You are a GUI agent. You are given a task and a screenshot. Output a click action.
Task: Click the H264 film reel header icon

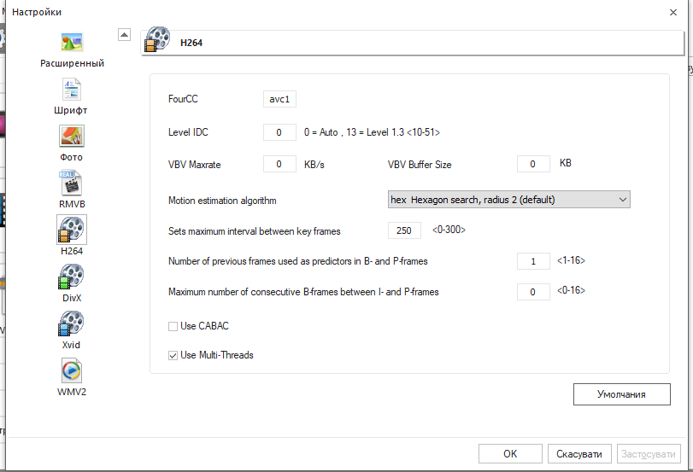click(157, 39)
